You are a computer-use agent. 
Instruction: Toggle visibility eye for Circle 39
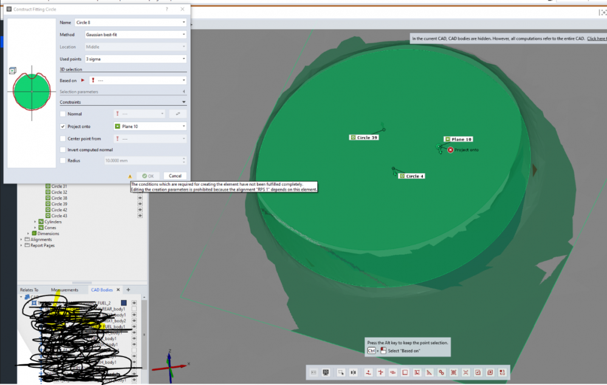140,204
